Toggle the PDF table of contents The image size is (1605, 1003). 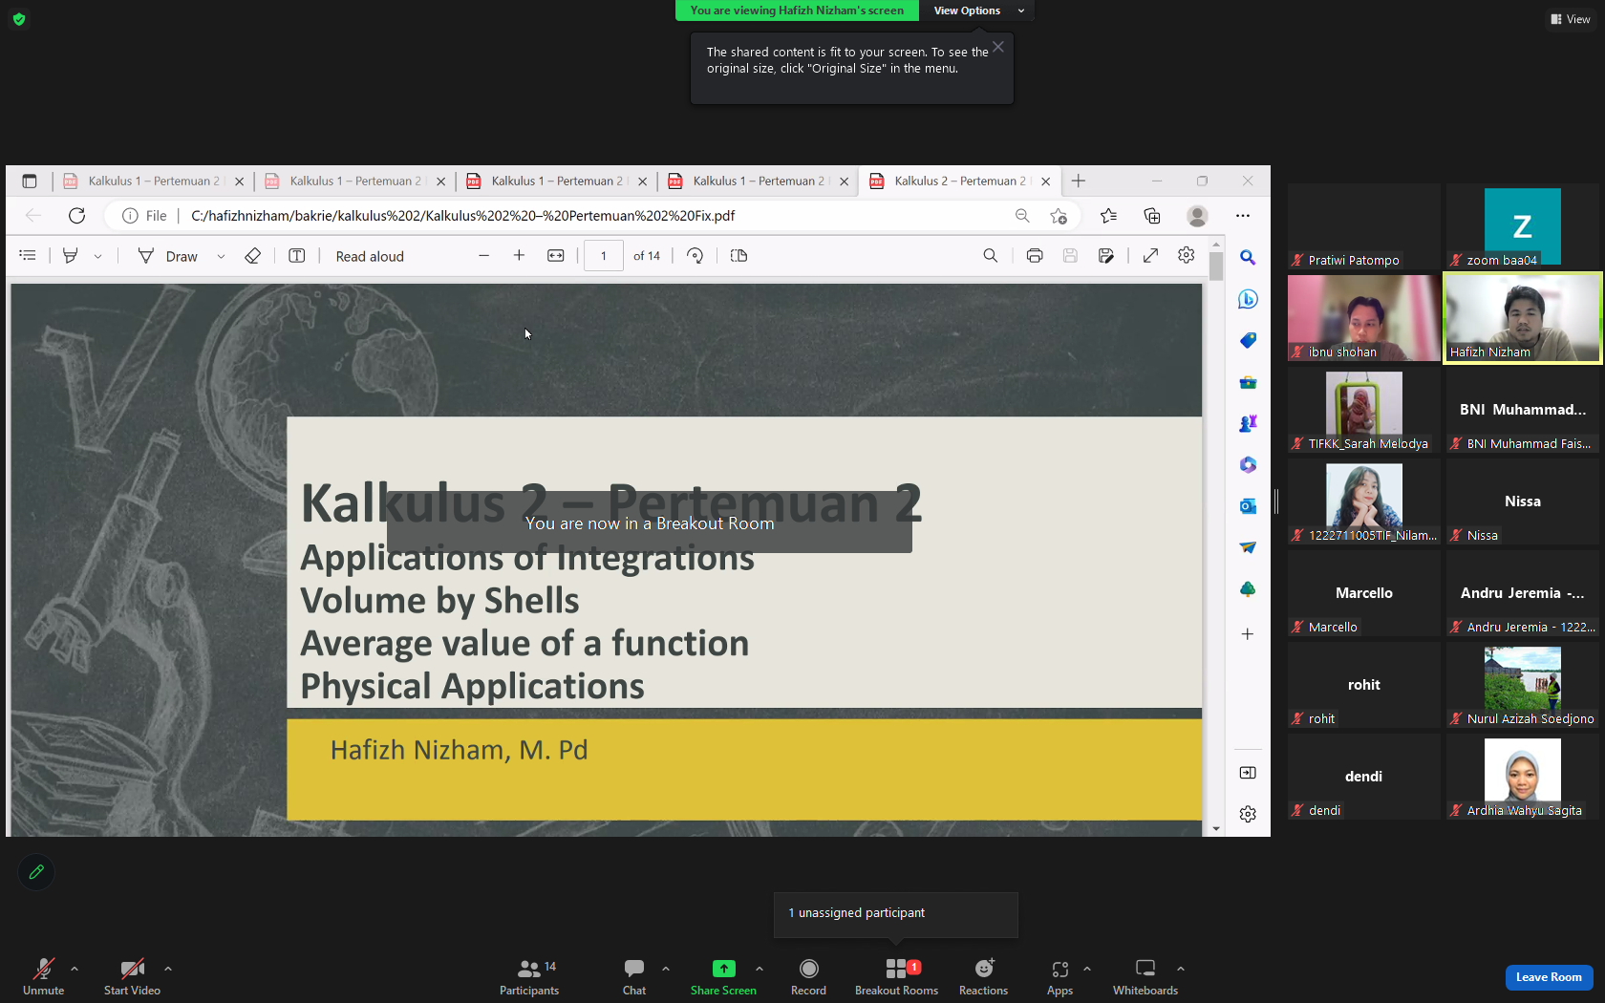click(28, 256)
